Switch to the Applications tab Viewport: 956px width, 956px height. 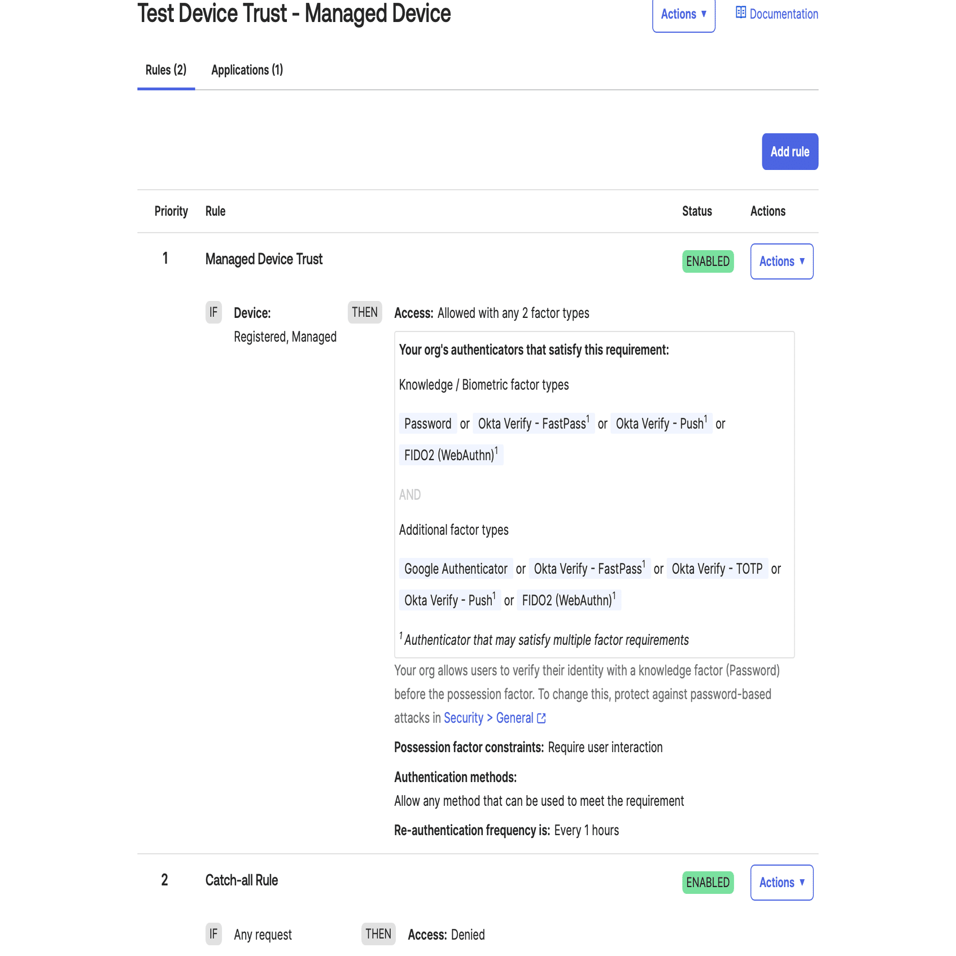point(247,69)
